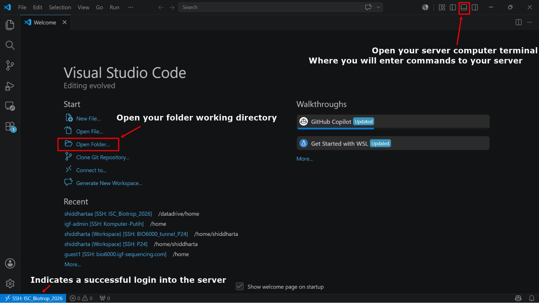Go back with the left arrow

point(161,7)
